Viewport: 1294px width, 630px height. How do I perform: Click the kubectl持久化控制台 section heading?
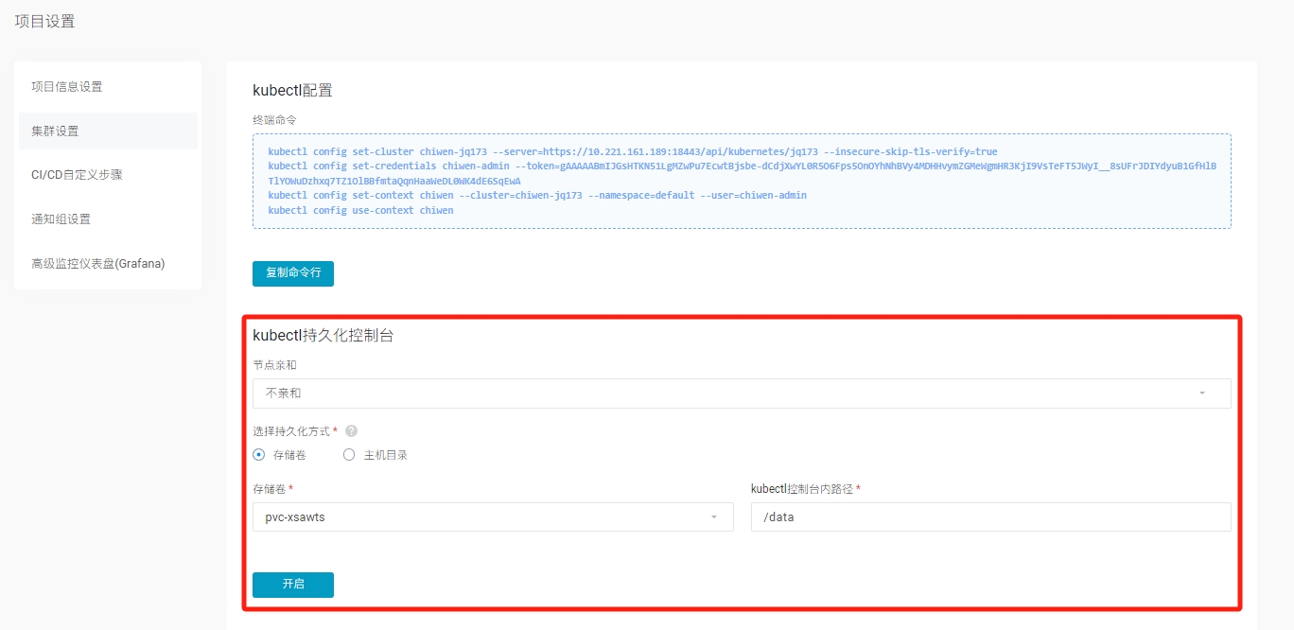pyautogui.click(x=323, y=335)
